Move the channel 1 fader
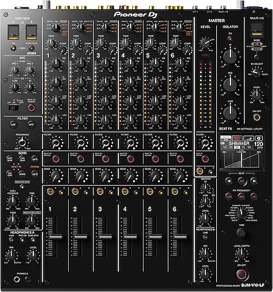The width and height of the screenshot is (273, 292). click(56, 237)
